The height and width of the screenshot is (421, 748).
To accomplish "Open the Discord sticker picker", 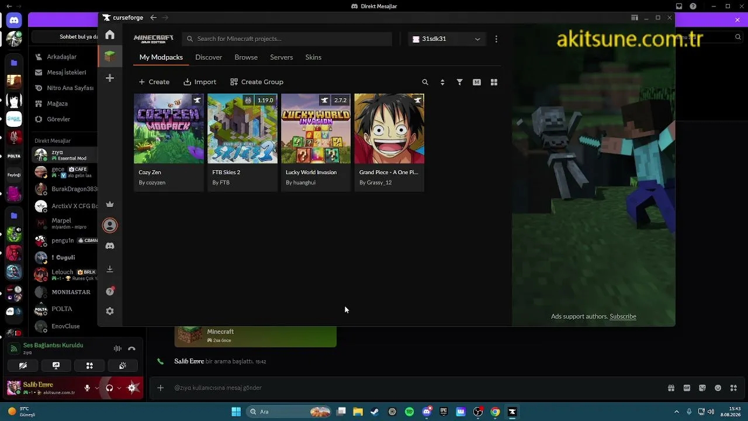I will tap(702, 388).
